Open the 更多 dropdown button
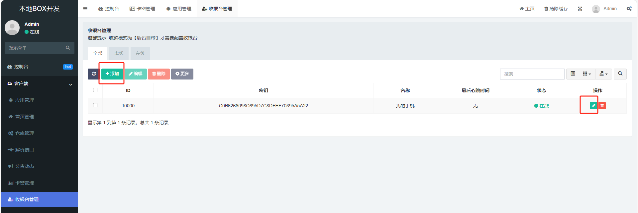638x213 pixels. tap(182, 74)
